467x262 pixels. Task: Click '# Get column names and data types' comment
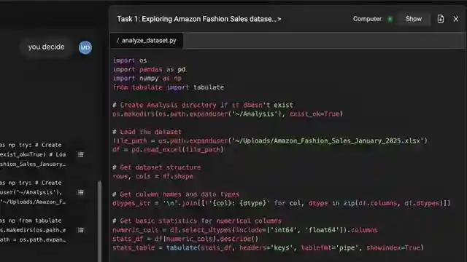tap(176, 194)
